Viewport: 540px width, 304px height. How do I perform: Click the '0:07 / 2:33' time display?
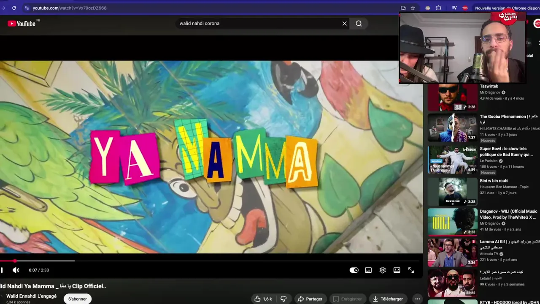coord(39,270)
